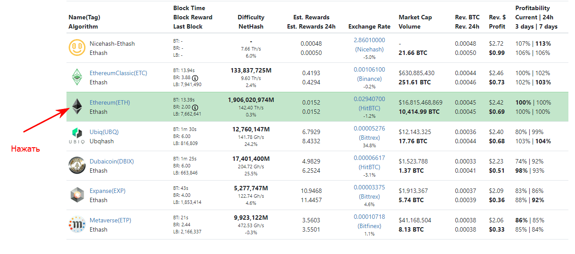The height and width of the screenshot is (254, 575).
Task: Open the Dubaicoin(DBIX) coin link
Action: (112, 161)
